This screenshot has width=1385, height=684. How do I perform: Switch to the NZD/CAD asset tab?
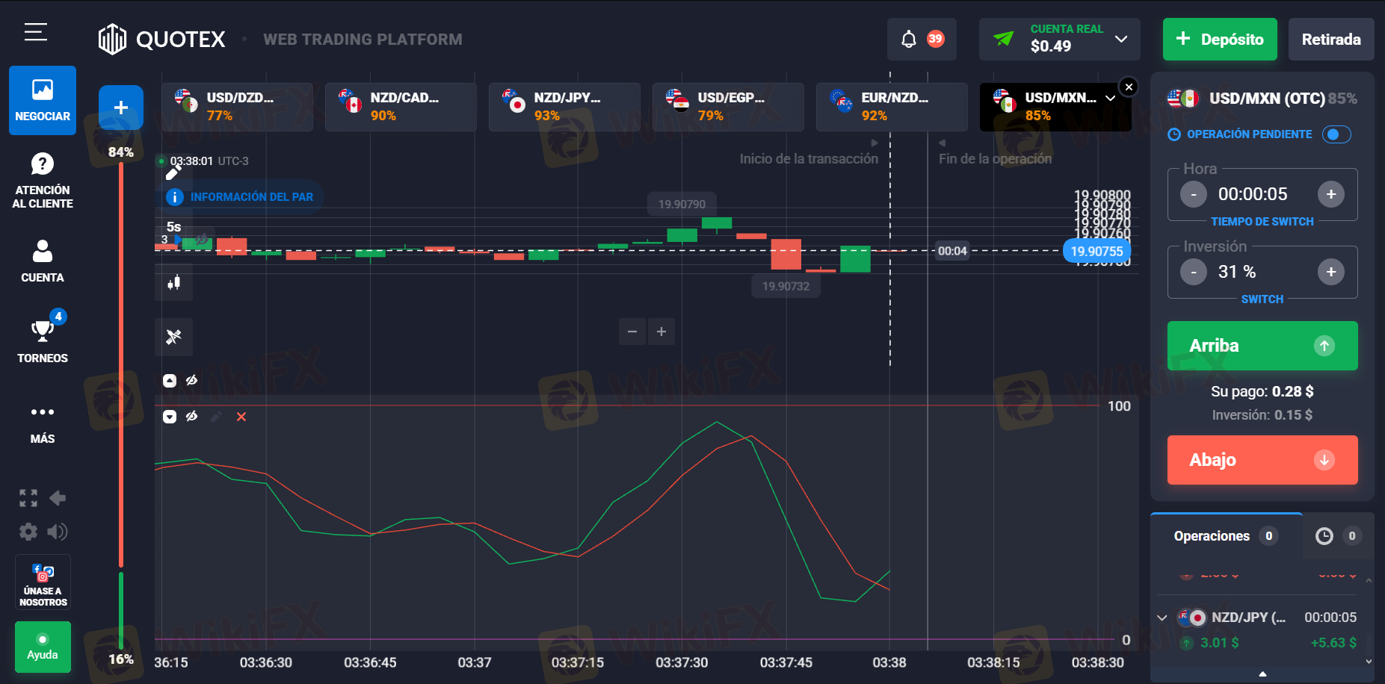tap(401, 107)
